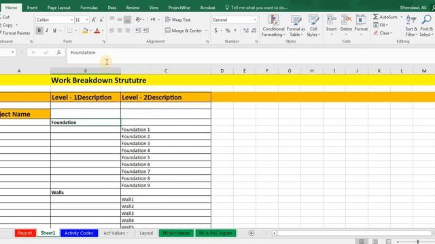Screen dimensions: 435x244
Task: Click the Clear button
Action: (x=383, y=33)
